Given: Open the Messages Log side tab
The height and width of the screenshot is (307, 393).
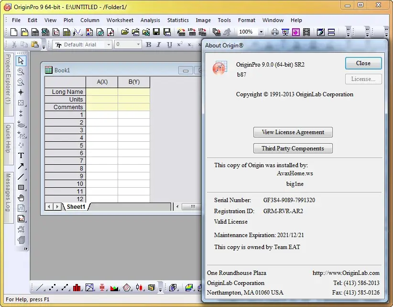Looking at the screenshot, I should (x=8, y=197).
